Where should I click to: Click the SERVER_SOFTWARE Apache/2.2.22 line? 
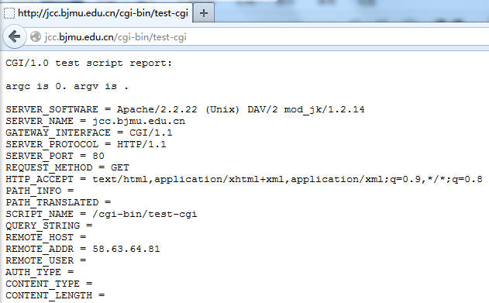tap(185, 109)
